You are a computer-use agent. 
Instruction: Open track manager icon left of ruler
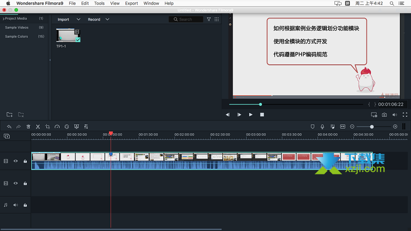7,136
